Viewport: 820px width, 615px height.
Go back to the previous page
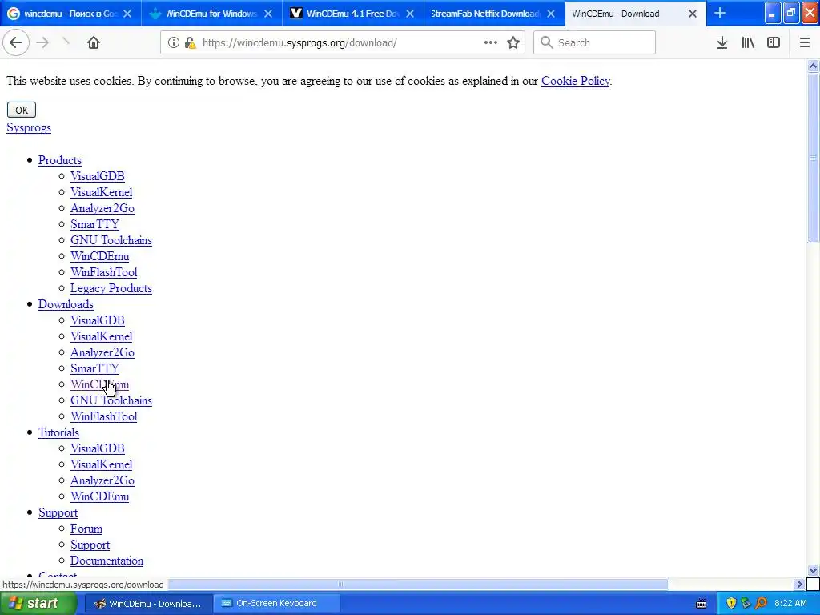(16, 42)
